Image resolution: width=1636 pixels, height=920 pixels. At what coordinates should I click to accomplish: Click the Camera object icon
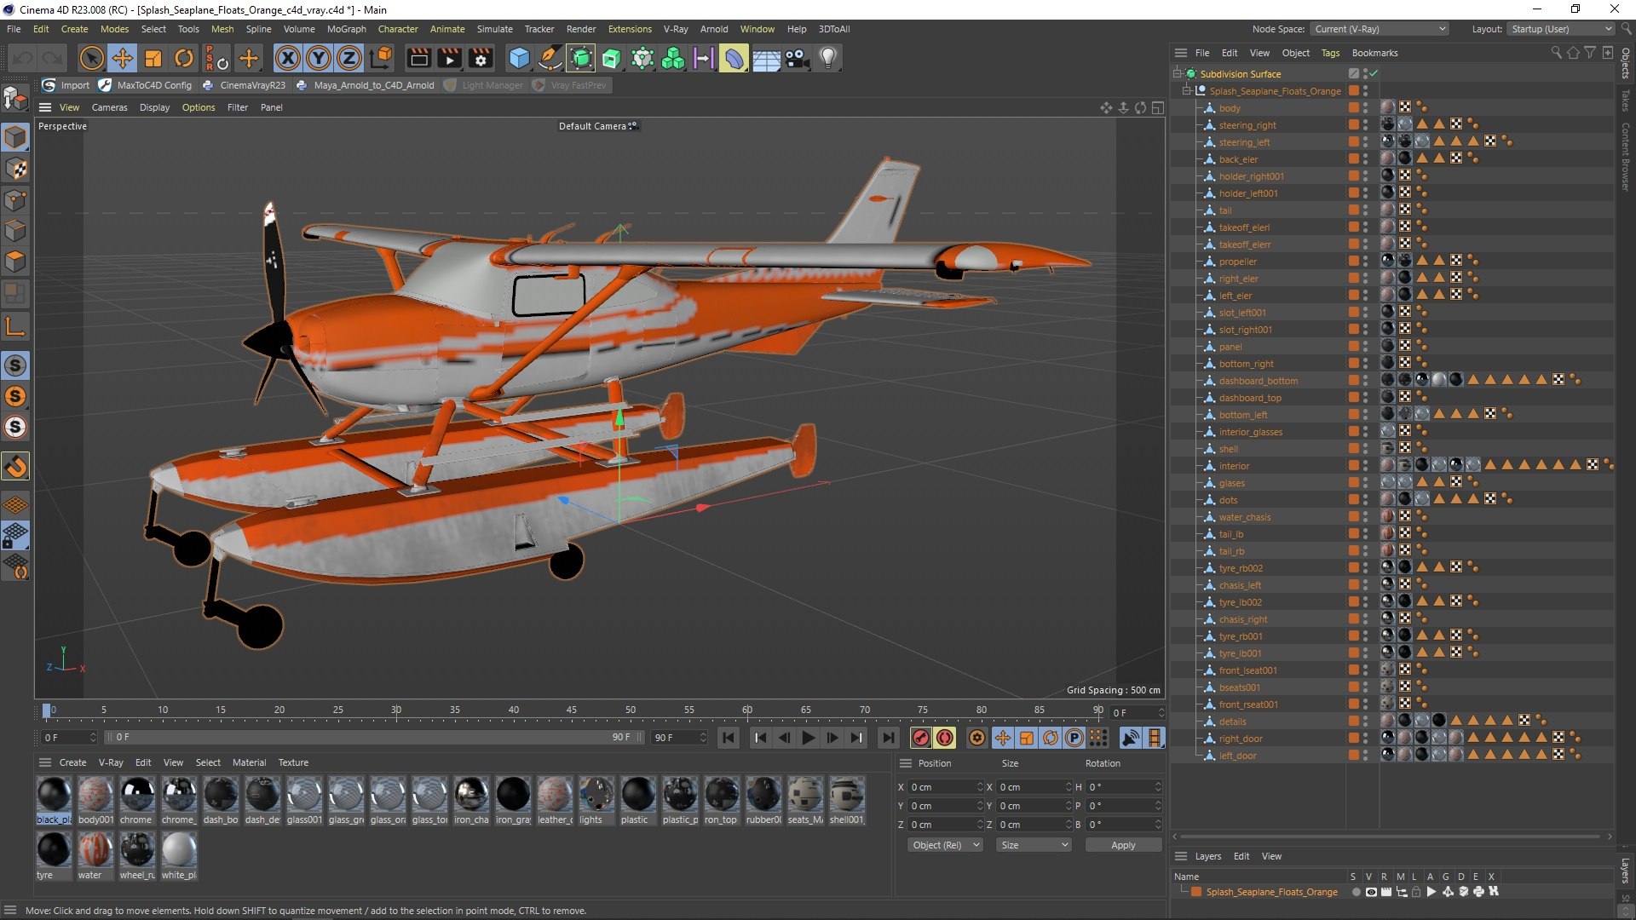coord(797,59)
